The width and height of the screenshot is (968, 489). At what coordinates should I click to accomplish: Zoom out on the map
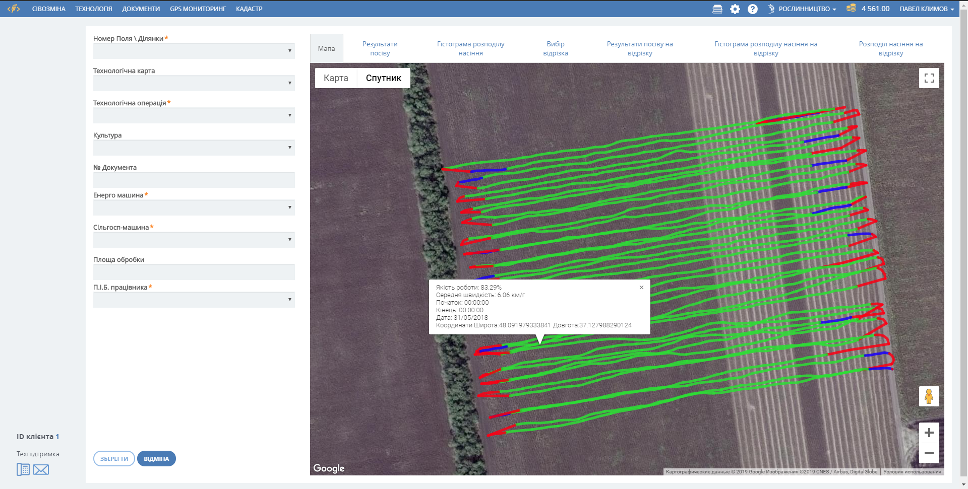(929, 453)
